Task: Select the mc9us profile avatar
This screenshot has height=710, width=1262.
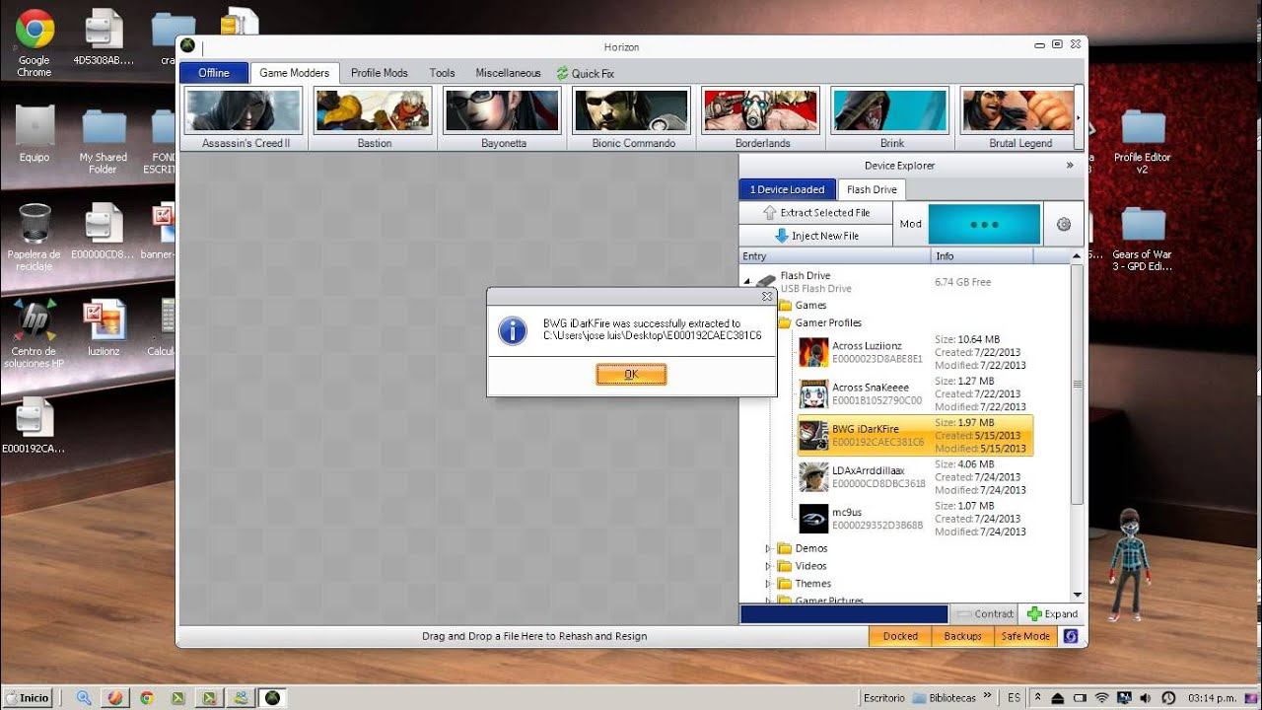Action: click(813, 518)
